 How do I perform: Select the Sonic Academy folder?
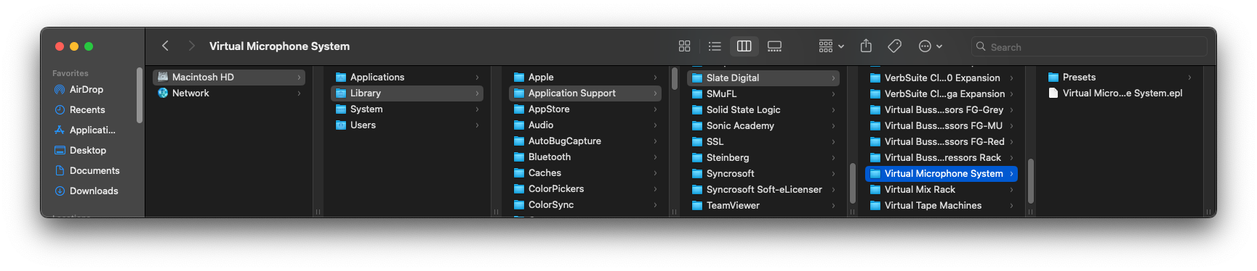click(x=763, y=125)
